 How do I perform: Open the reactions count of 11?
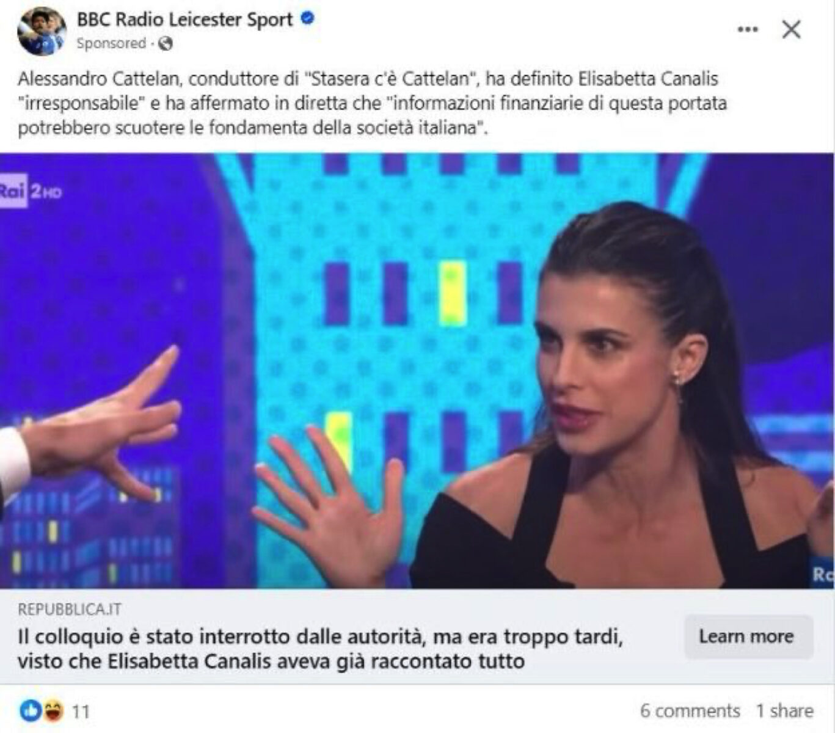[81, 712]
